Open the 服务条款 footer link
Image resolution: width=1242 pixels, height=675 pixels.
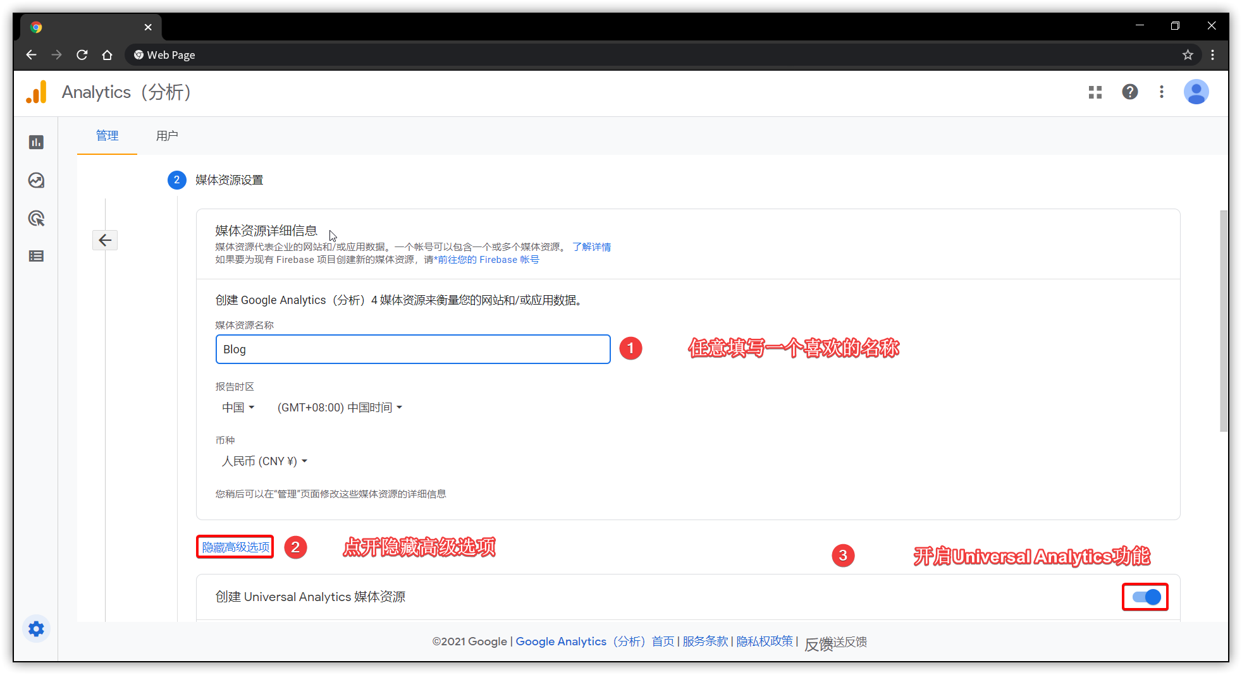point(705,642)
